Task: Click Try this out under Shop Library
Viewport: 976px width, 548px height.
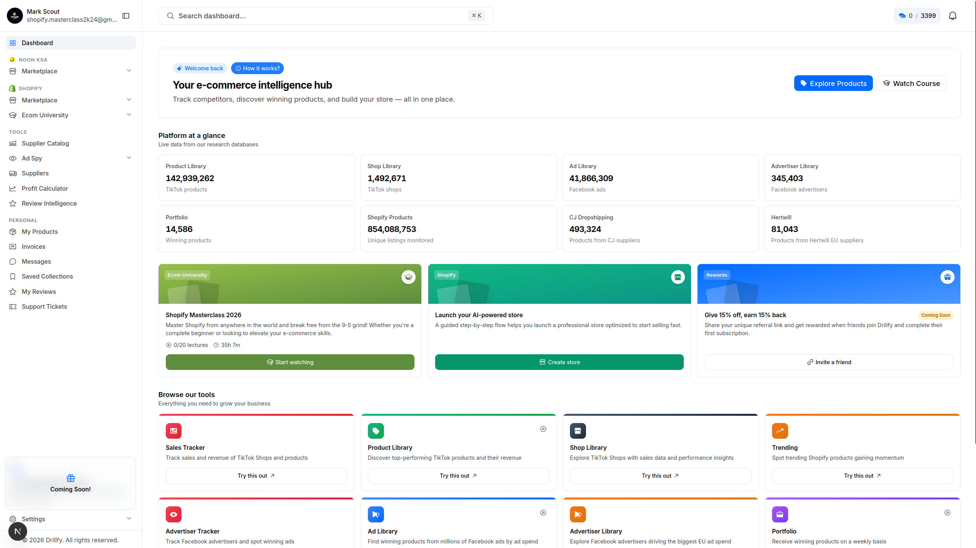Action: [660, 475]
